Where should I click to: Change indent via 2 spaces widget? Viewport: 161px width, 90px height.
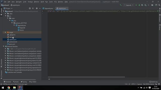(139, 84)
